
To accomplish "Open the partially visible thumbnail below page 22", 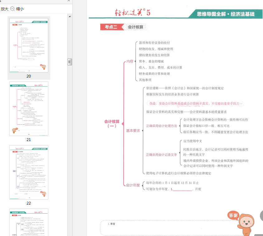I will point(29,222).
